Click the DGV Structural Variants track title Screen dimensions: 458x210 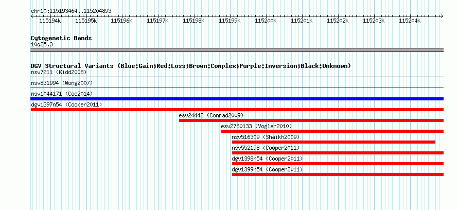(x=191, y=66)
